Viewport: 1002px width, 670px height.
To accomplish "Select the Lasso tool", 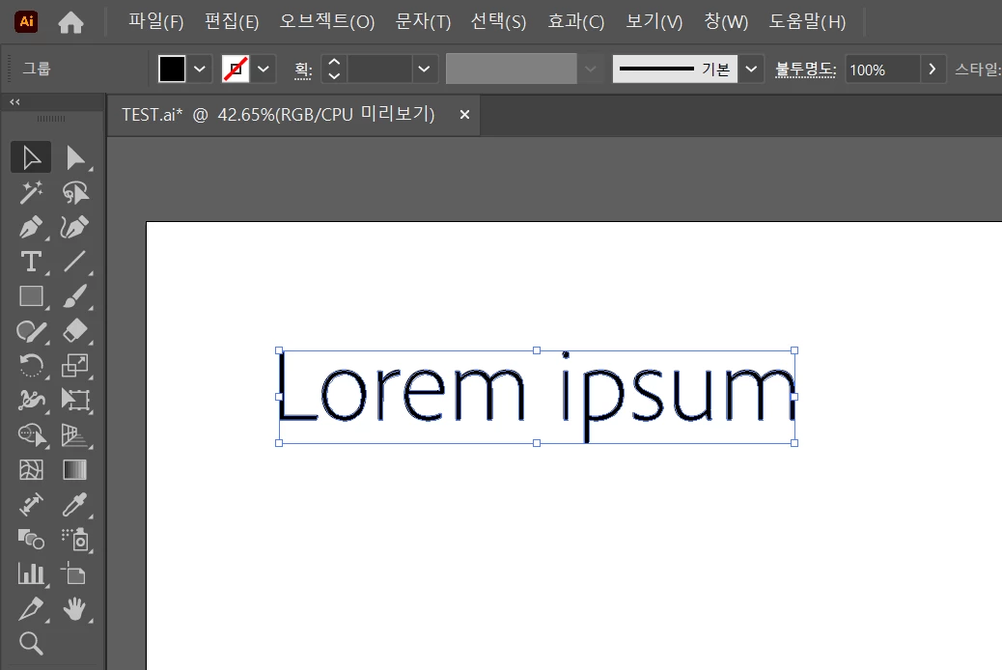I will 74,192.
